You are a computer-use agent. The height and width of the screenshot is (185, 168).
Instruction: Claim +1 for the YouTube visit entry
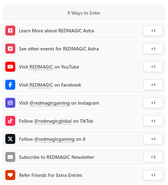[x=153, y=67]
